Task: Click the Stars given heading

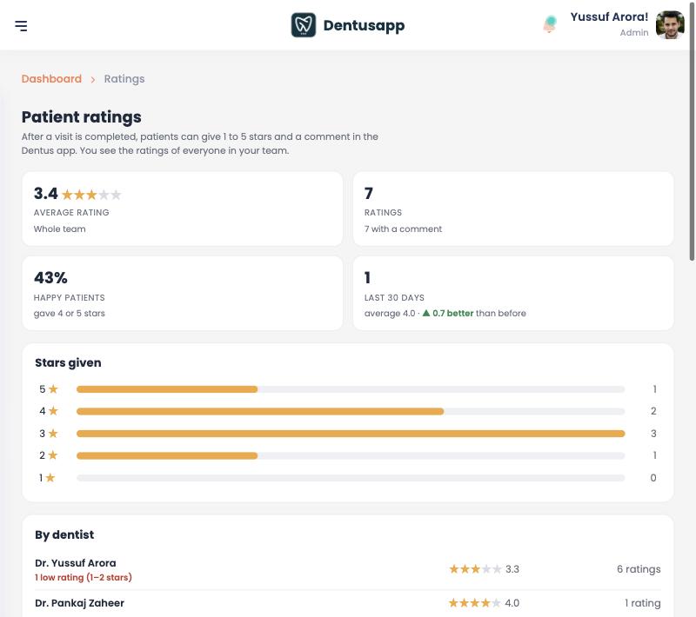Action: (x=68, y=362)
